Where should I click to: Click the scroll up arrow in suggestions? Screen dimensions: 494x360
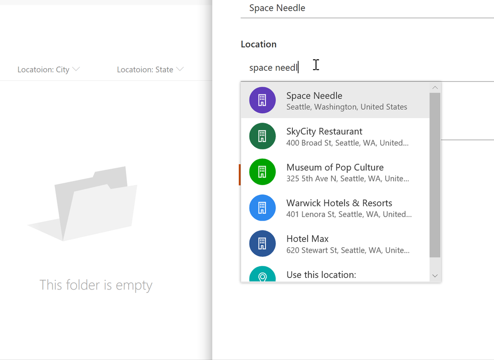[435, 88]
